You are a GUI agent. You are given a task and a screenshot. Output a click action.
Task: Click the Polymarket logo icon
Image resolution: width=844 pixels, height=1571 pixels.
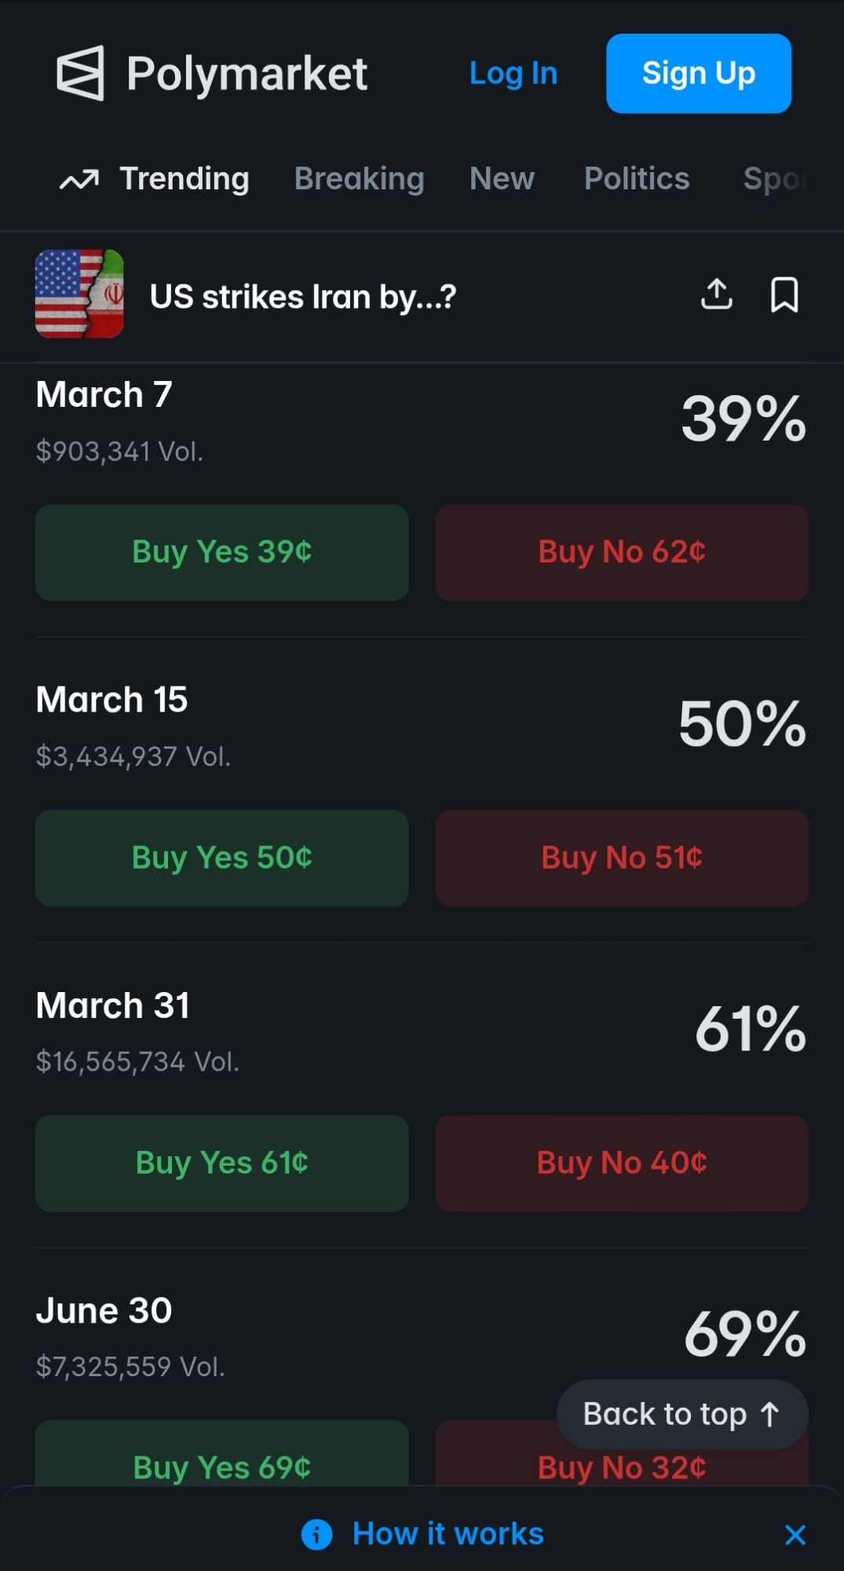80,73
